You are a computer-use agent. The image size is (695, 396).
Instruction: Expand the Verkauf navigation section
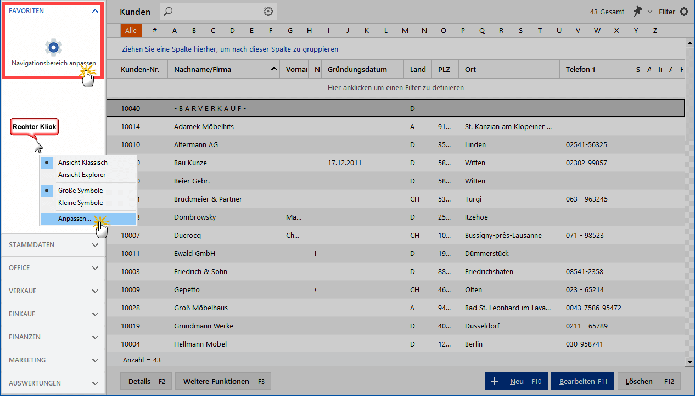pyautogui.click(x=53, y=291)
